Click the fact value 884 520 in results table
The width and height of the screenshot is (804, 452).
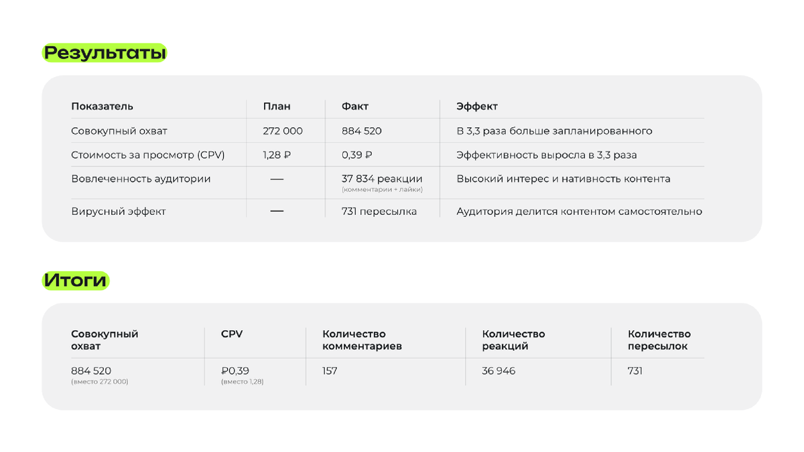pyautogui.click(x=362, y=131)
